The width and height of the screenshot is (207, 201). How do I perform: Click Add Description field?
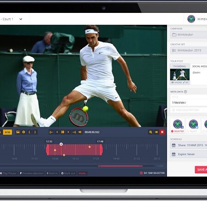point(189,110)
